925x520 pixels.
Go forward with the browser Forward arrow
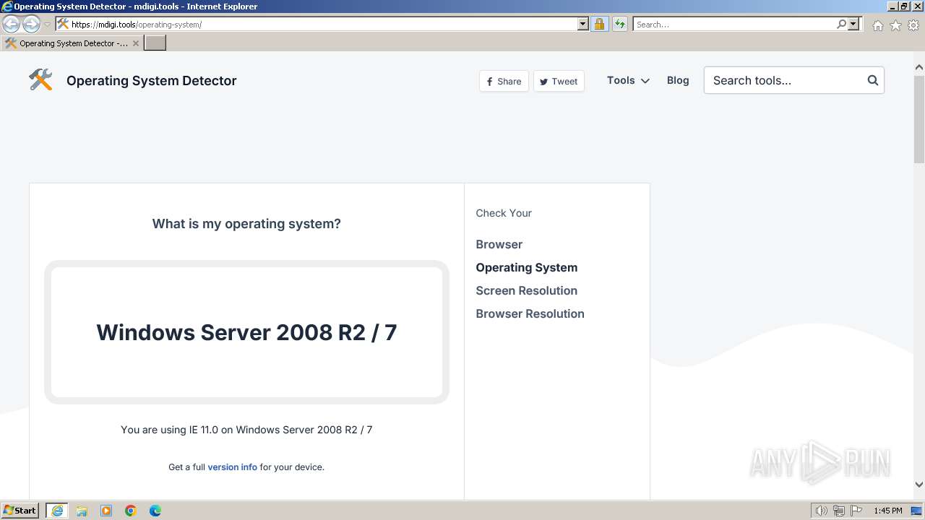[x=31, y=24]
